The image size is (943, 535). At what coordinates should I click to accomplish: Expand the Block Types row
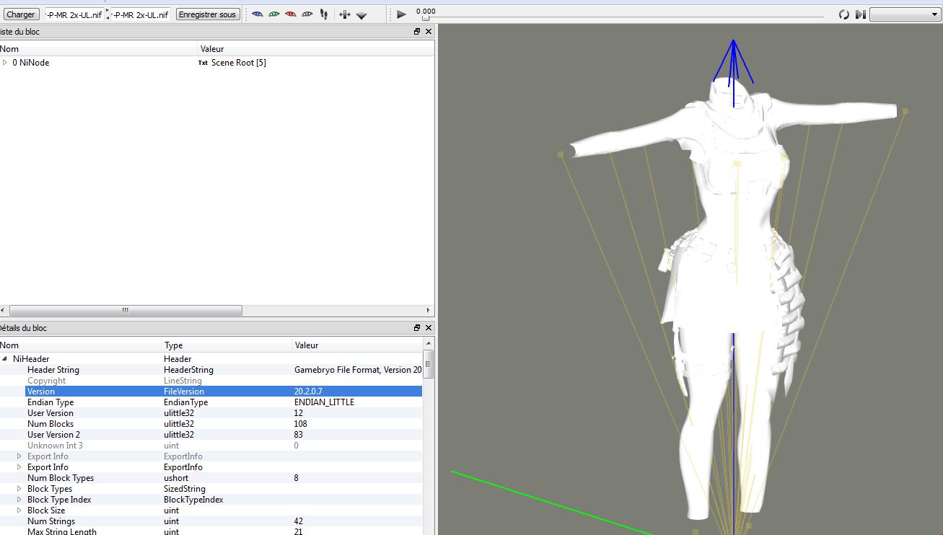[x=19, y=489]
